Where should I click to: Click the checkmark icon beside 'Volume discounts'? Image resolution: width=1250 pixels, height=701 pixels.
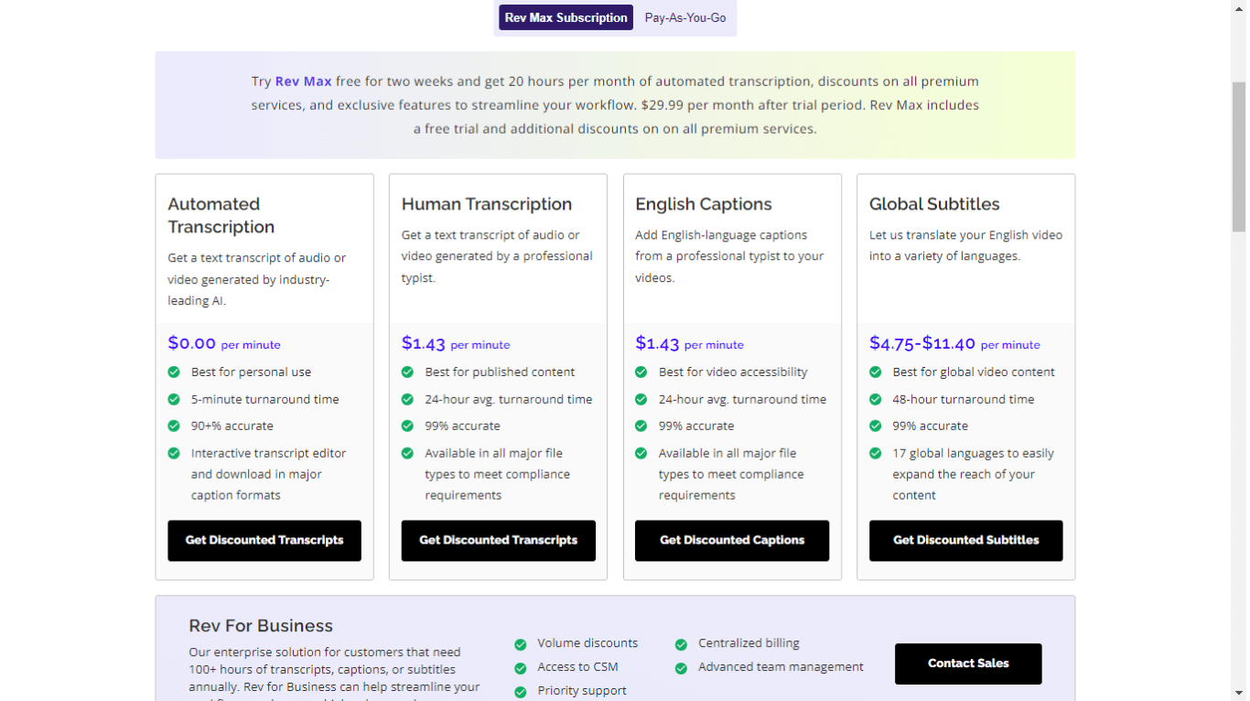(521, 644)
